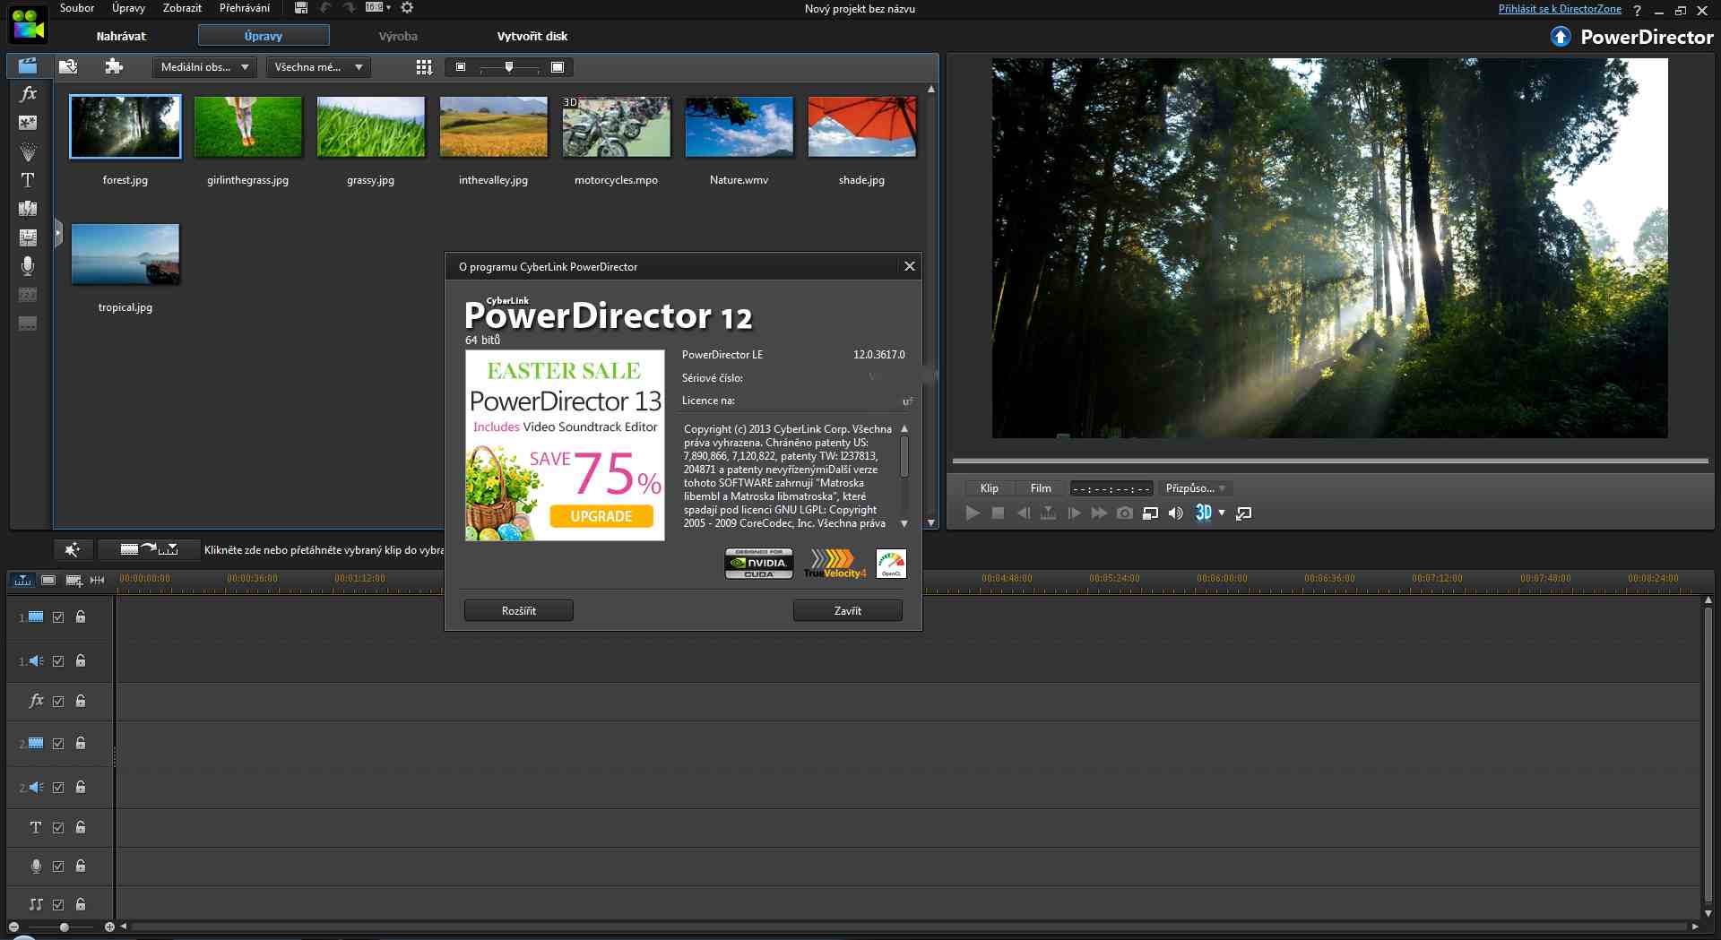Select Film preview mode button
Screen dimensions: 1721x940
tap(1041, 488)
